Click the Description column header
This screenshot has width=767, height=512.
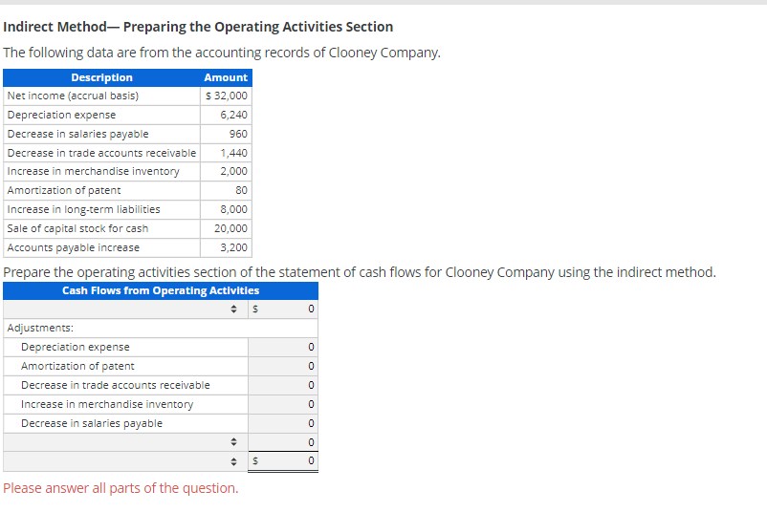point(101,77)
